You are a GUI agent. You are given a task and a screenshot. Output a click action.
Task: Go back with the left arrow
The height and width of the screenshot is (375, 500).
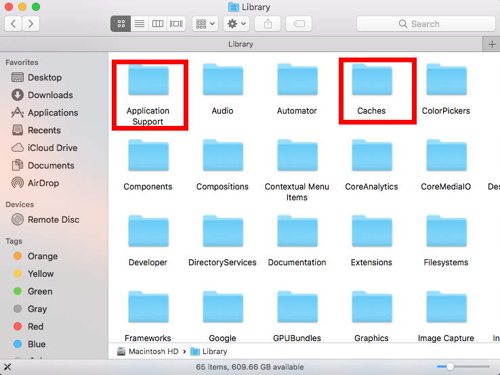pyautogui.click(x=14, y=24)
